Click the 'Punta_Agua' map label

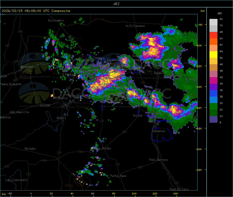click(x=118, y=176)
